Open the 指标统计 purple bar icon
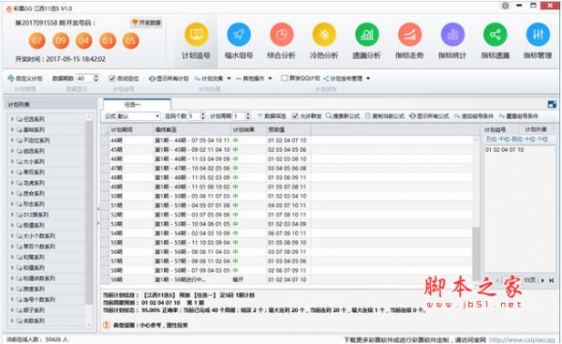Image resolution: width=562 pixels, height=344 pixels. [x=452, y=35]
